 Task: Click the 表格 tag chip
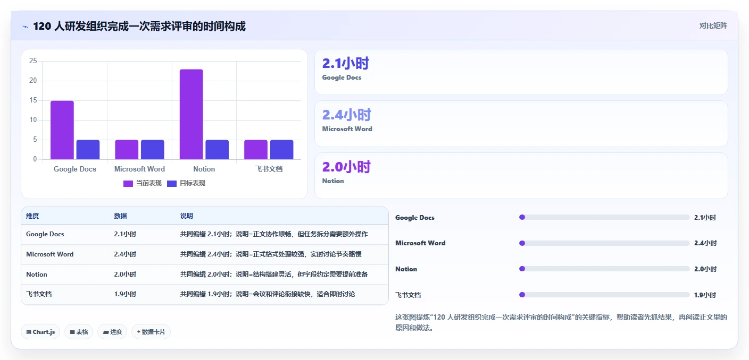(x=79, y=332)
